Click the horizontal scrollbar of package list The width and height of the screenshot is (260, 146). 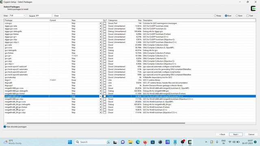[96, 123]
